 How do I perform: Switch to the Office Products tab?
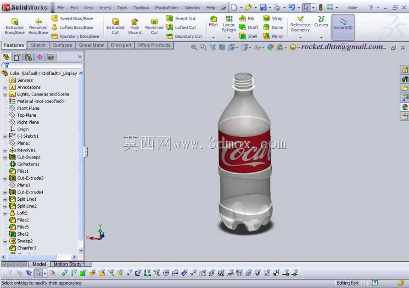pos(154,45)
